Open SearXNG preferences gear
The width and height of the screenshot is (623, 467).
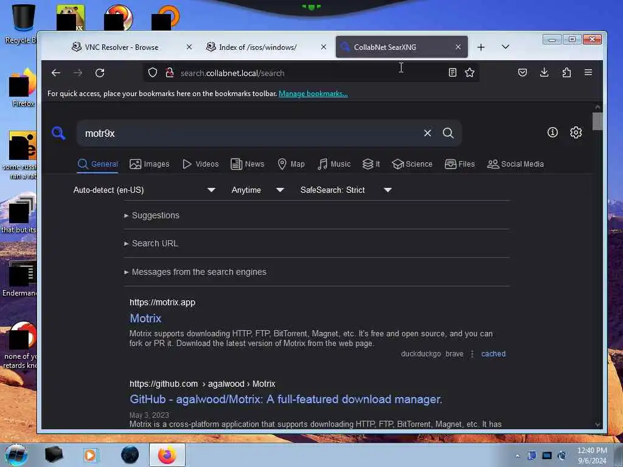pyautogui.click(x=576, y=132)
